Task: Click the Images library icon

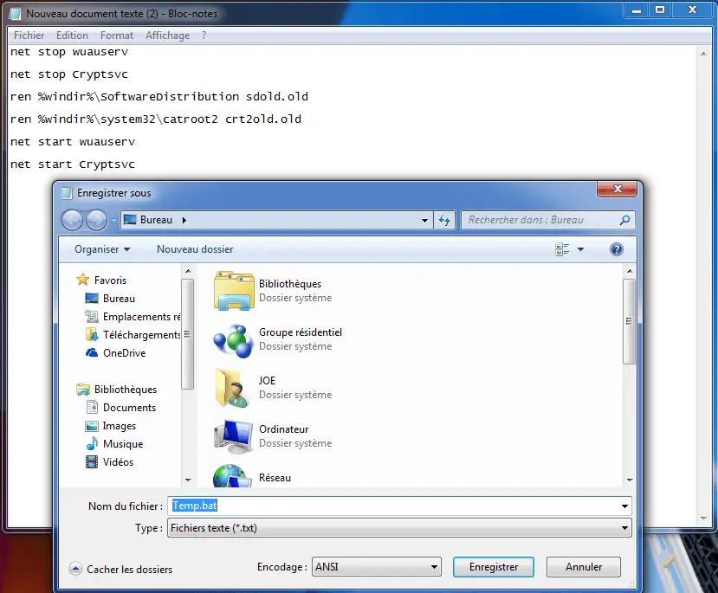Action: click(92, 426)
